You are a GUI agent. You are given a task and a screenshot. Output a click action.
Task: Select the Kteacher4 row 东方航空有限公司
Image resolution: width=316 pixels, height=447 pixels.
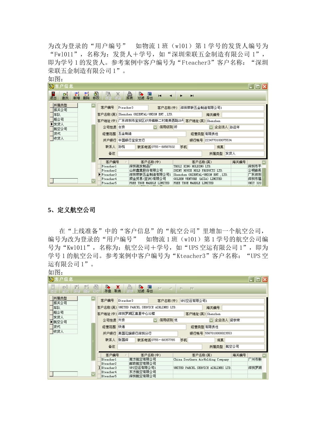tap(181, 372)
